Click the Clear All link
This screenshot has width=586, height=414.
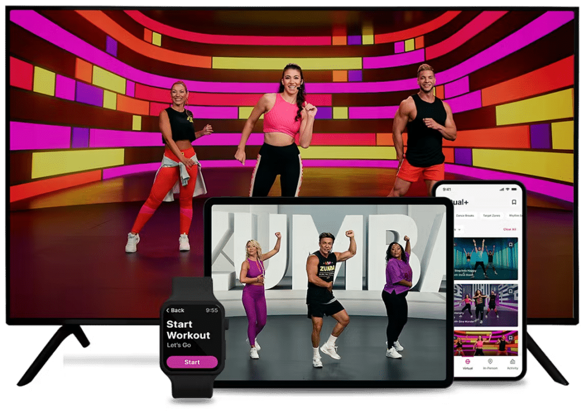tap(509, 229)
